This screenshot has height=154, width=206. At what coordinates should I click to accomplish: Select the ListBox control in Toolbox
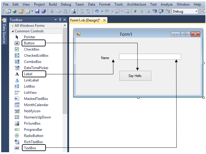point(29,87)
